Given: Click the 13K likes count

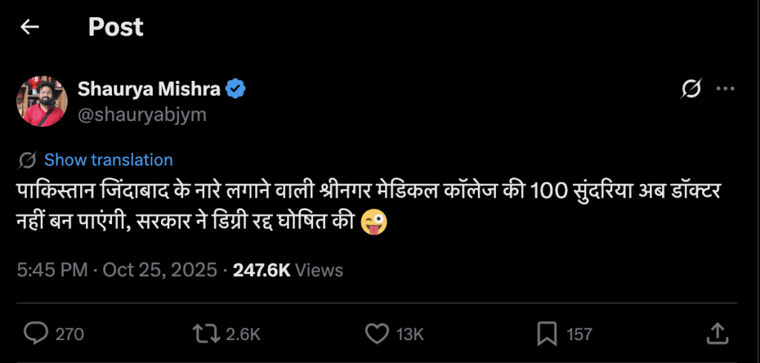Looking at the screenshot, I should tap(410, 334).
